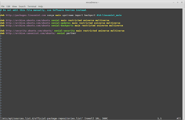This screenshot has height=120, width=185.
Task: Click the terminal vertical scrollbar
Action: tap(183, 64)
